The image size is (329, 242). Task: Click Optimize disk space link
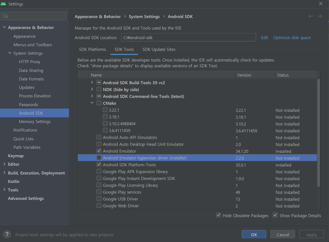pos(292,38)
